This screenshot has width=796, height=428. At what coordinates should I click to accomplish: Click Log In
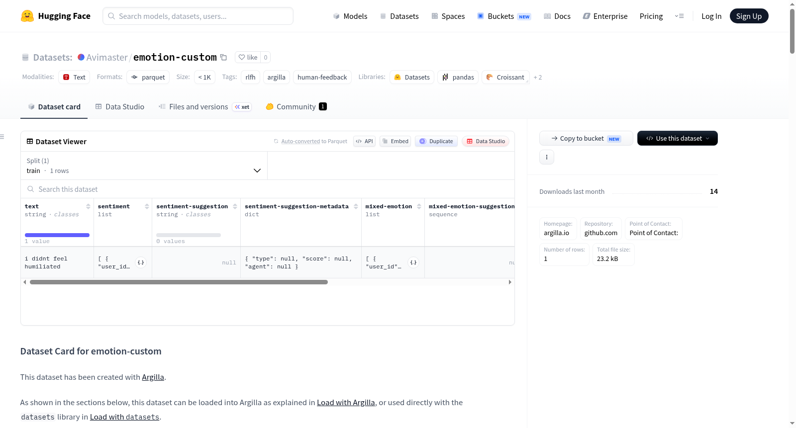[711, 16]
